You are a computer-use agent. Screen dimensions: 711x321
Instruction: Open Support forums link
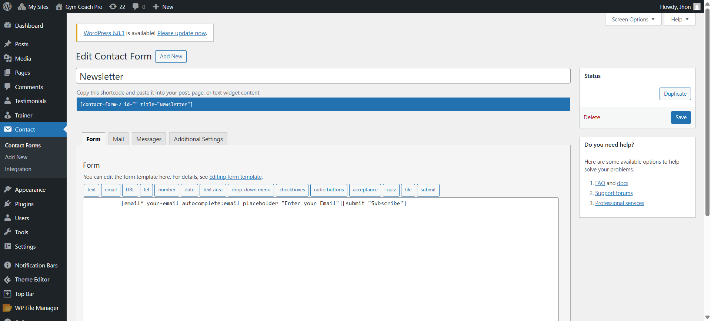pyautogui.click(x=614, y=193)
